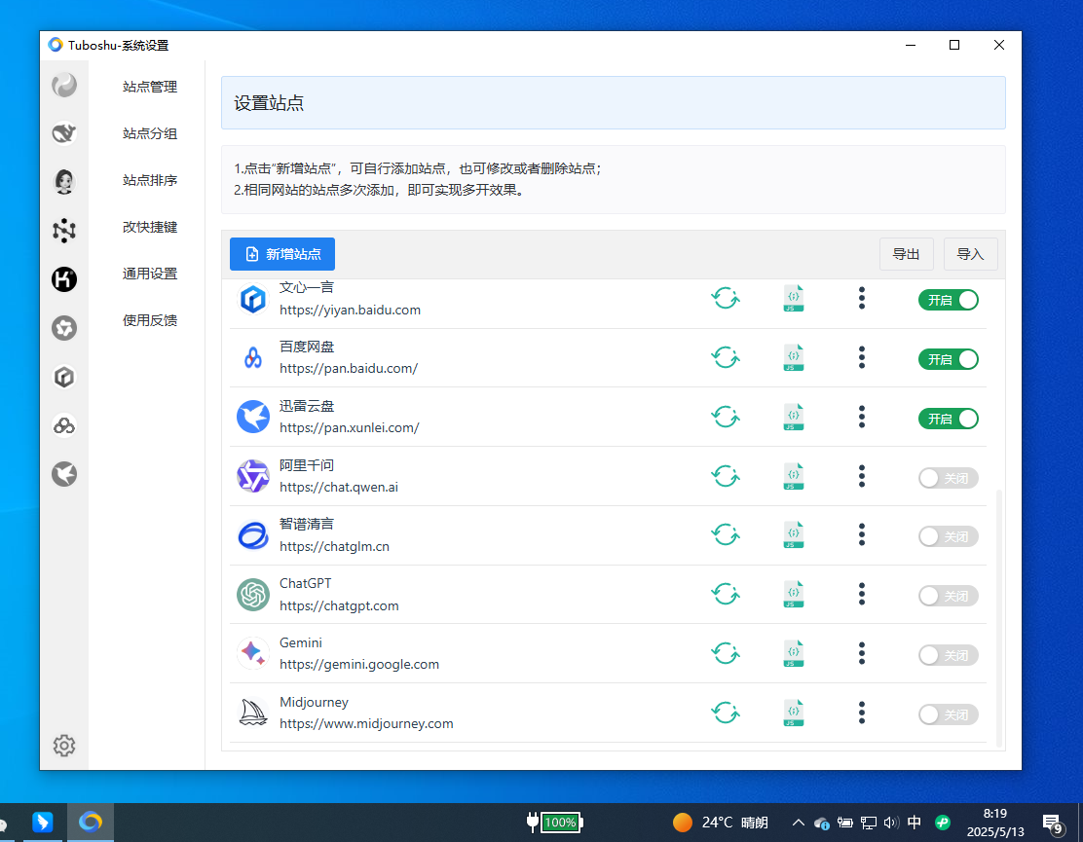Enable the 阿里千问 site switch
Screen dimensions: 1083x842
click(949, 478)
